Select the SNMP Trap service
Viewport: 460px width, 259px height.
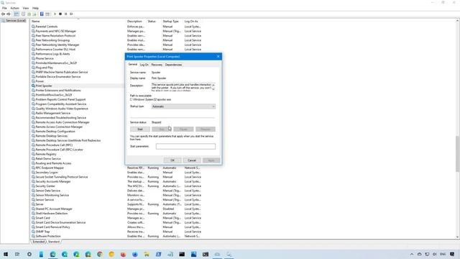click(x=42, y=232)
